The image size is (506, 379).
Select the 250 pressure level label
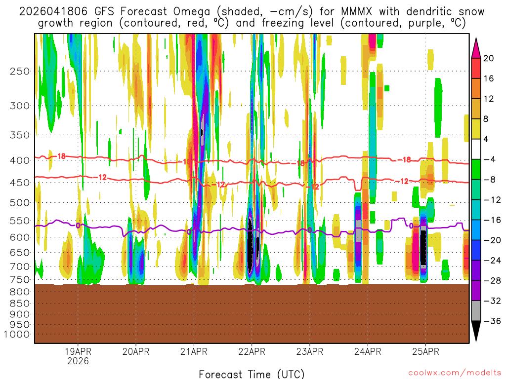point(20,71)
